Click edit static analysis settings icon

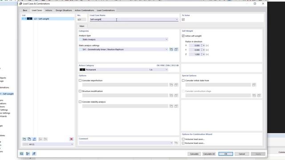click(176, 49)
